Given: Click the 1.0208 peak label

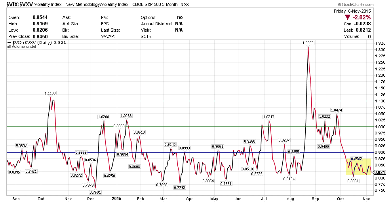Looking at the screenshot, I should (x=103, y=117).
